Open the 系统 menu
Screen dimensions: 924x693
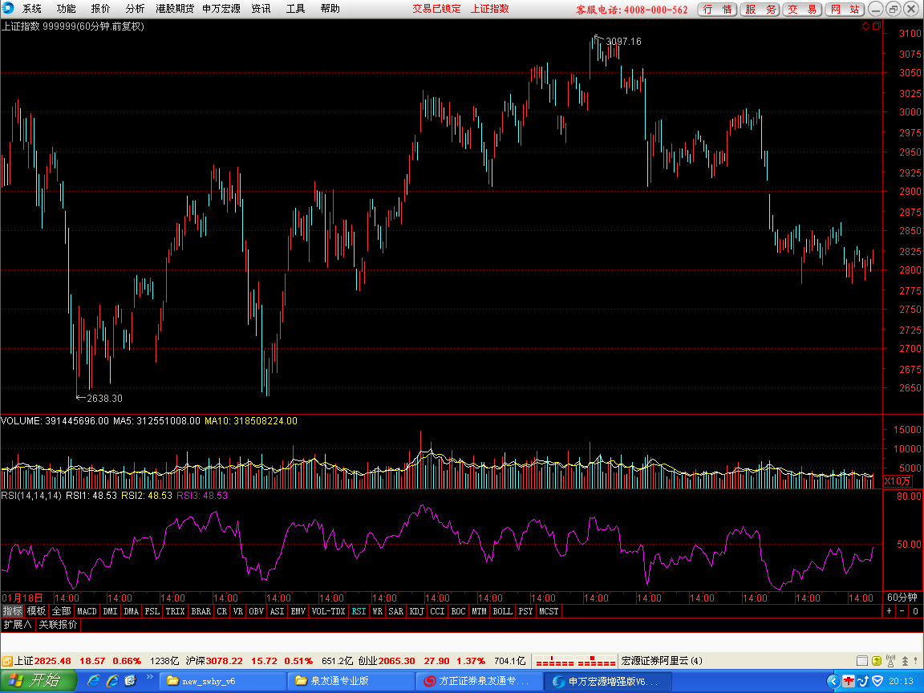[x=32, y=9]
